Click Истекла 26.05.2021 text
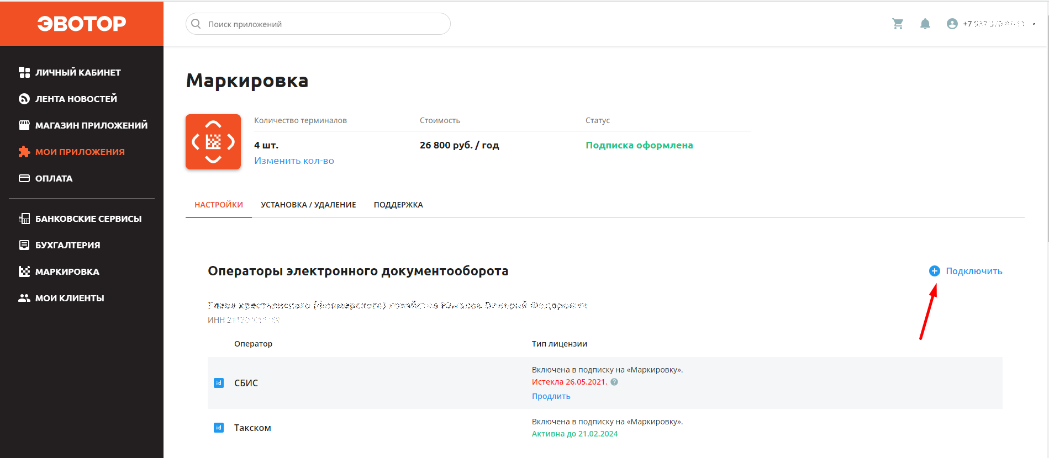The width and height of the screenshot is (1049, 458). [570, 382]
